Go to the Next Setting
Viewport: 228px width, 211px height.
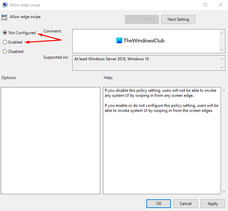point(178,19)
